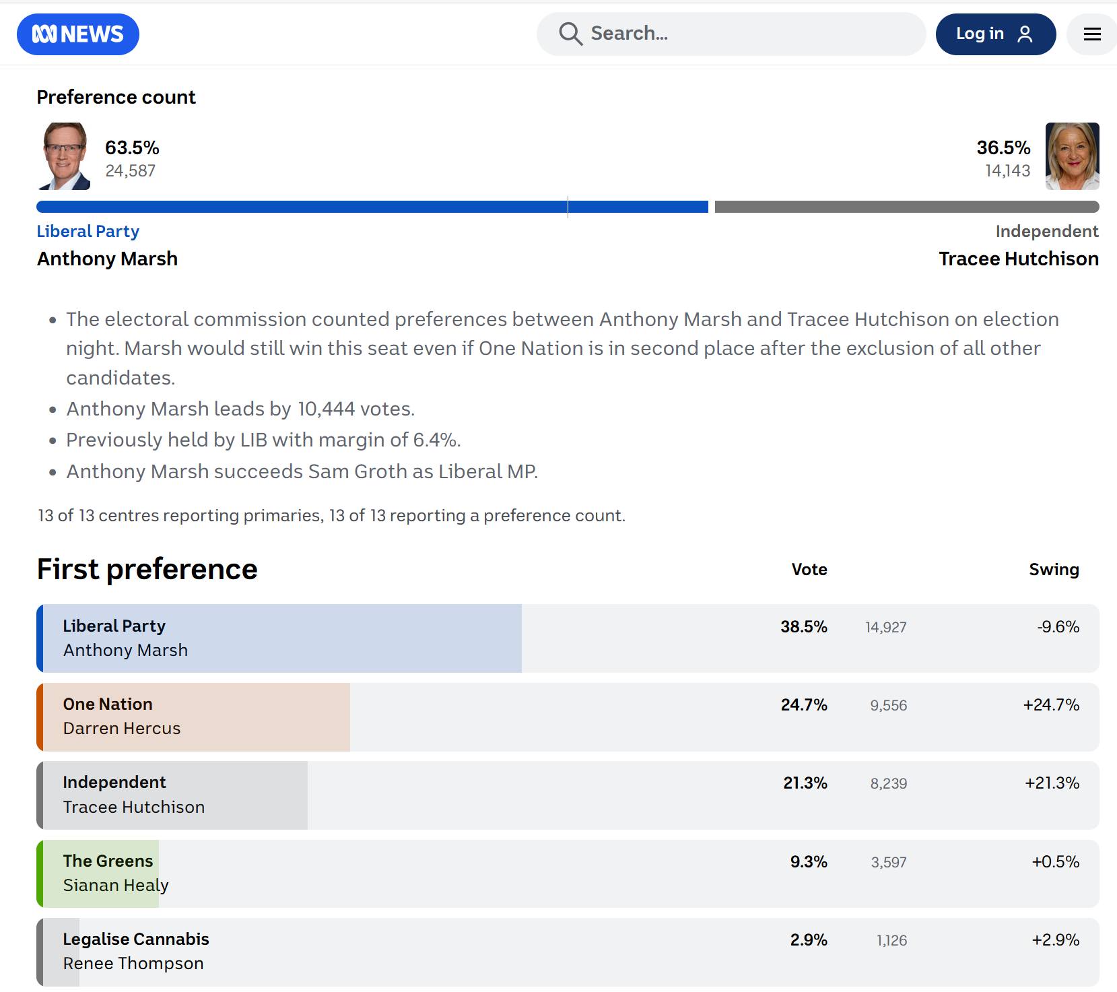Click the "13 of 13 centres reporting" line
Screen dimensions: 1117x992
click(331, 516)
